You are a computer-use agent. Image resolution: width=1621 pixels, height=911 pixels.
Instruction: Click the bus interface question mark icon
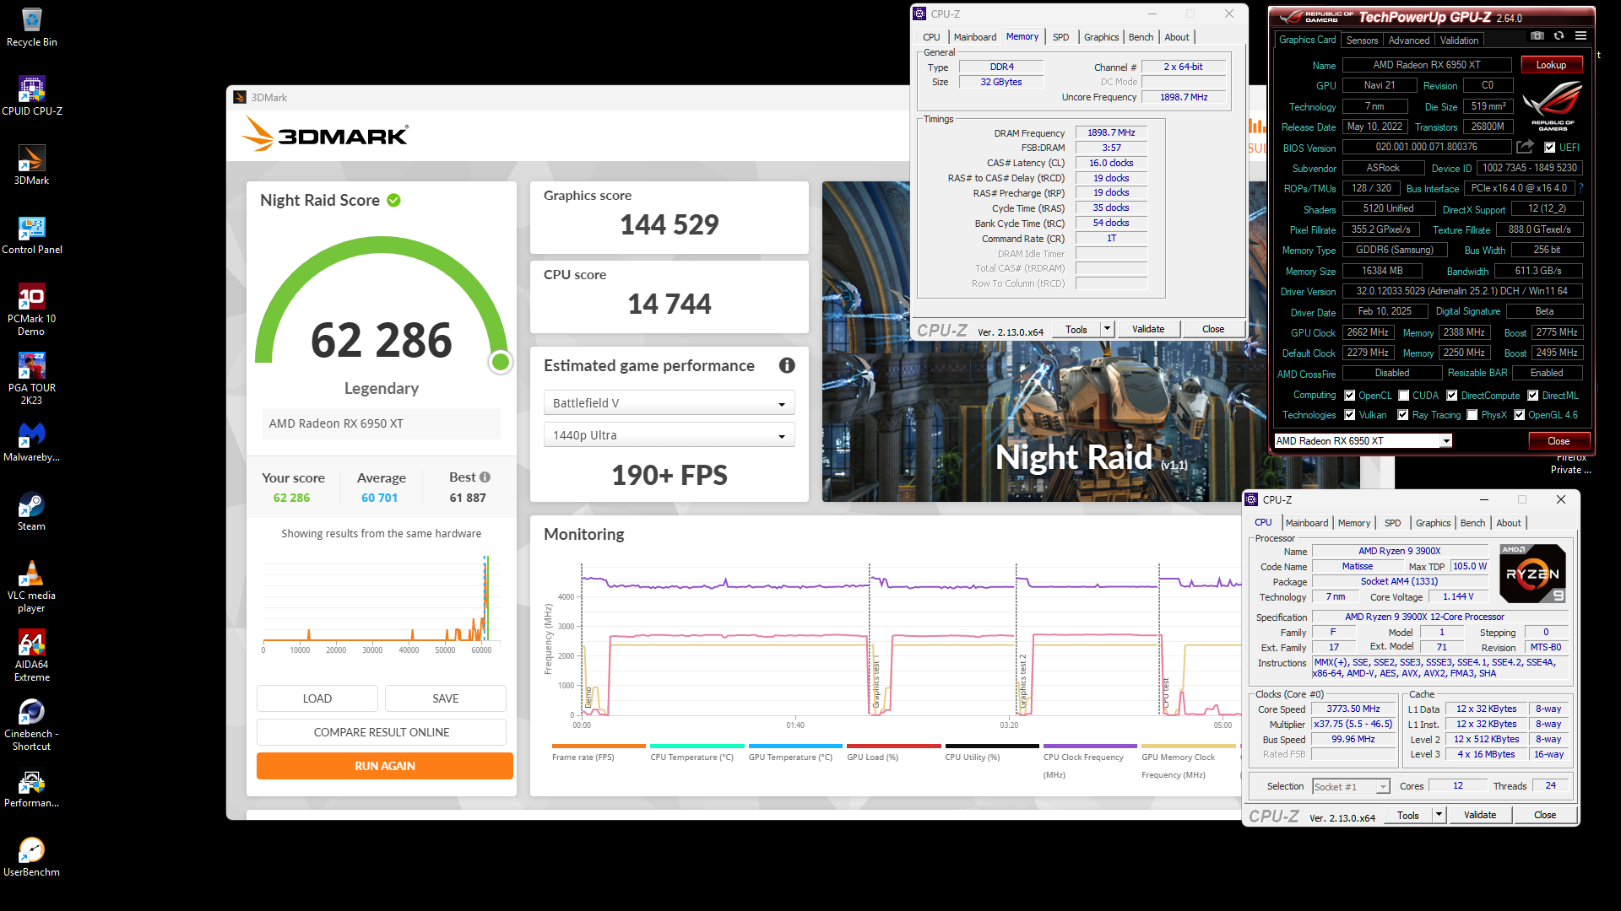[1580, 188]
